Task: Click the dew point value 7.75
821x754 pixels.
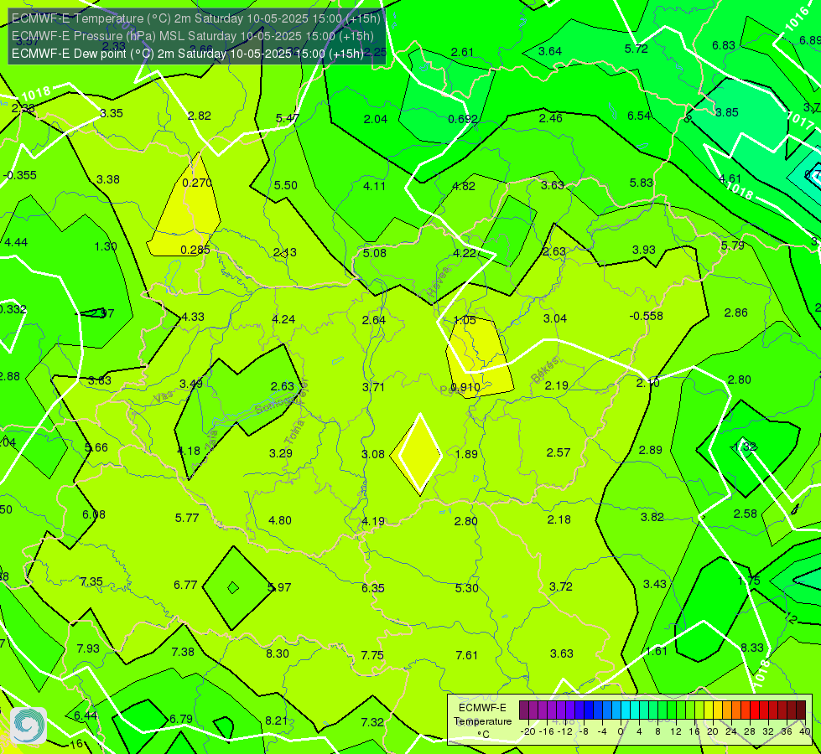Action: 372,655
